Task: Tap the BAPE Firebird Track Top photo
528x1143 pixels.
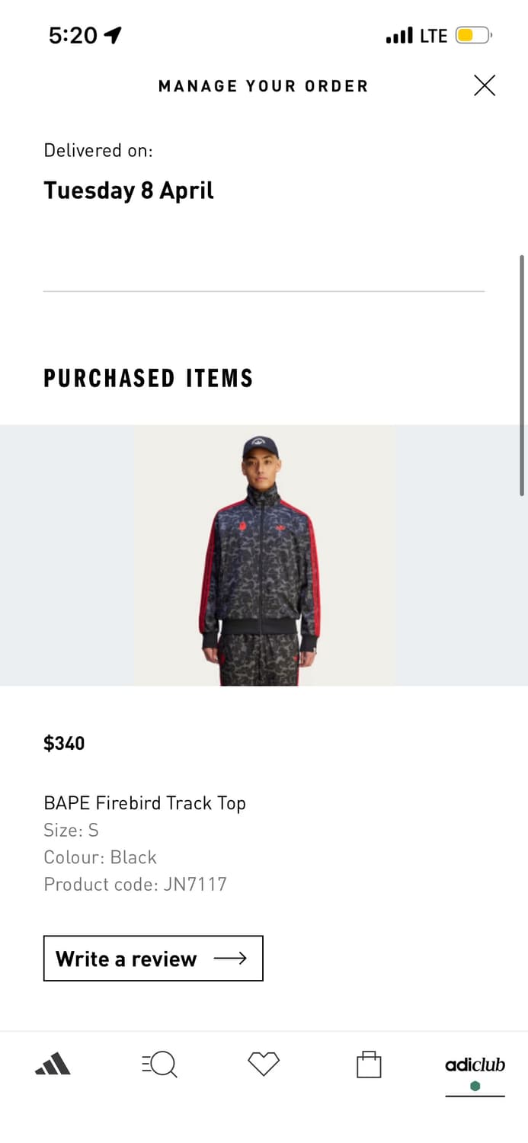Action: pyautogui.click(x=264, y=555)
